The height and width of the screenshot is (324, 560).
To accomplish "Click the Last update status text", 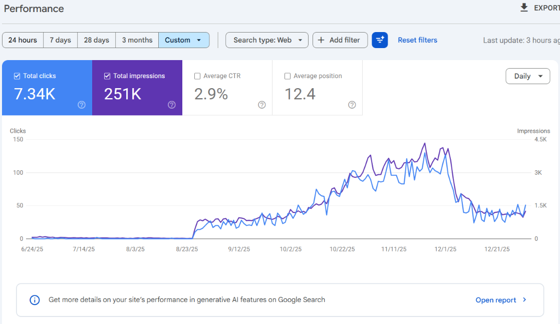I will coord(521,41).
